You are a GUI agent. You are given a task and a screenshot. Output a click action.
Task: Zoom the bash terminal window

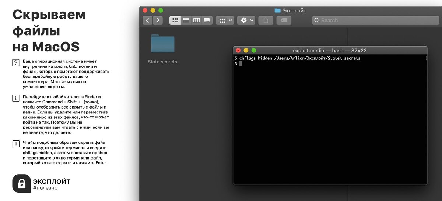point(253,50)
